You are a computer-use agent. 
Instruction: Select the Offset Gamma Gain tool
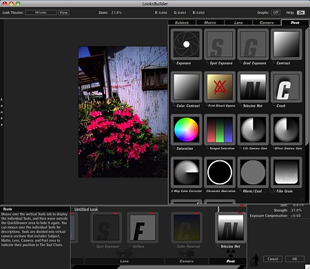(287, 129)
